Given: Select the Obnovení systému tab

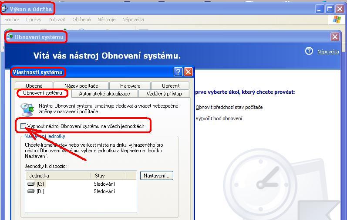Looking at the screenshot, I should click(43, 93).
